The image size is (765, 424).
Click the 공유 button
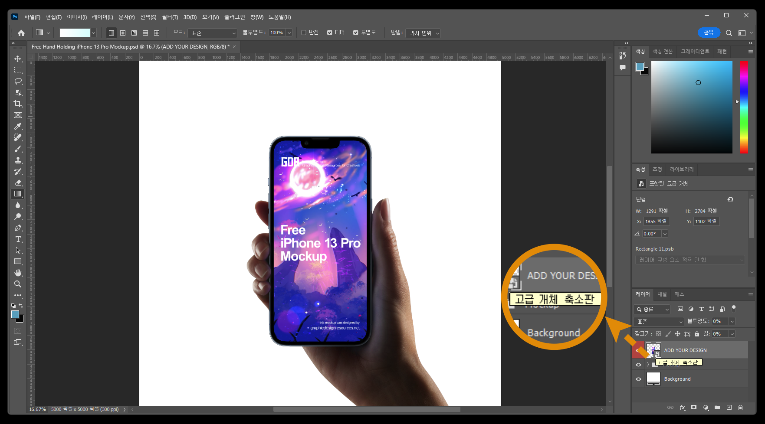pyautogui.click(x=709, y=33)
